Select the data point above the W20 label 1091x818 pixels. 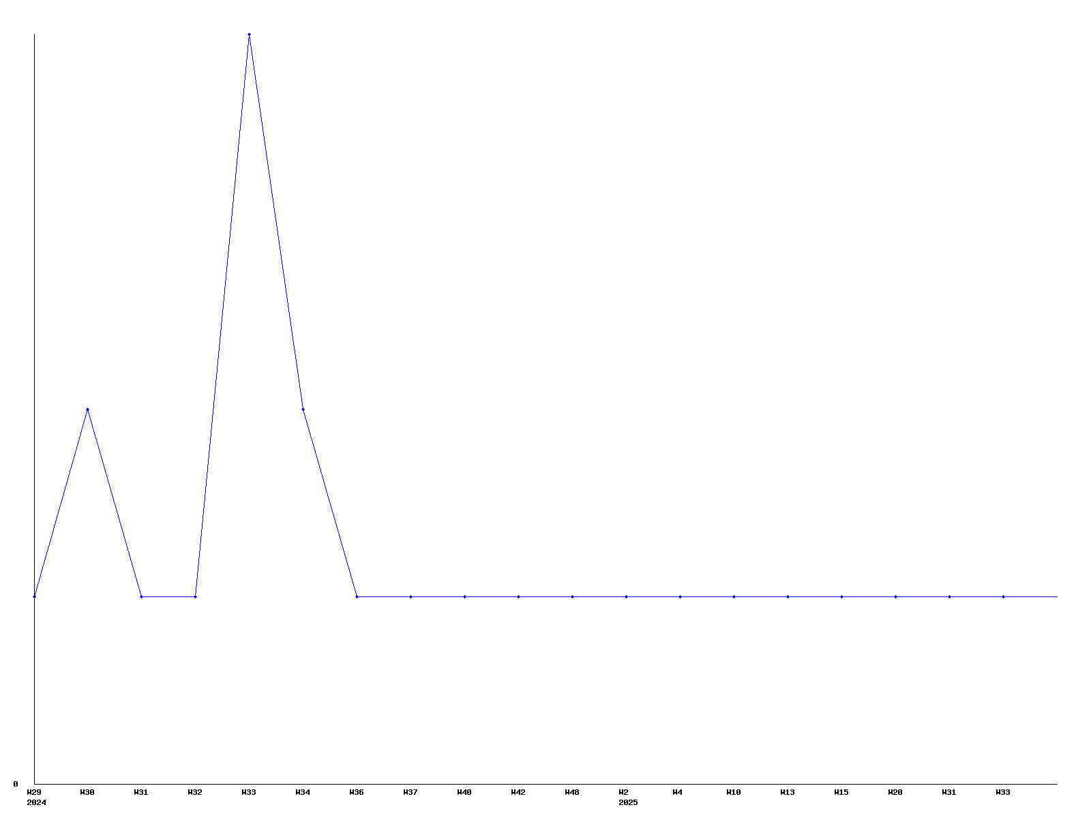point(895,596)
